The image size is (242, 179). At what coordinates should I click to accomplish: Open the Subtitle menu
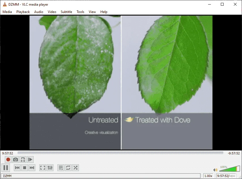pyautogui.click(x=66, y=12)
